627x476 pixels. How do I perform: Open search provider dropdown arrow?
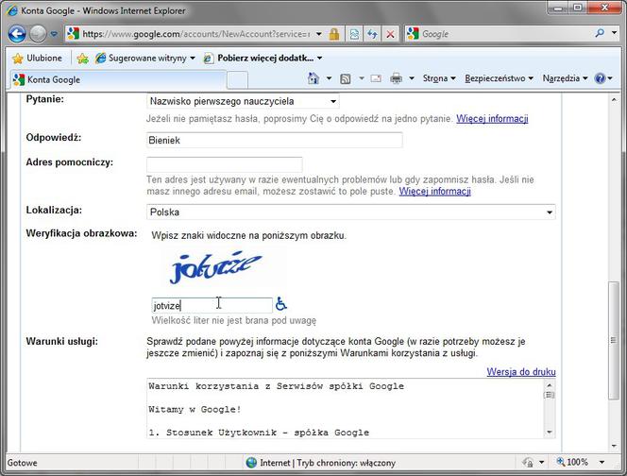pyautogui.click(x=614, y=33)
